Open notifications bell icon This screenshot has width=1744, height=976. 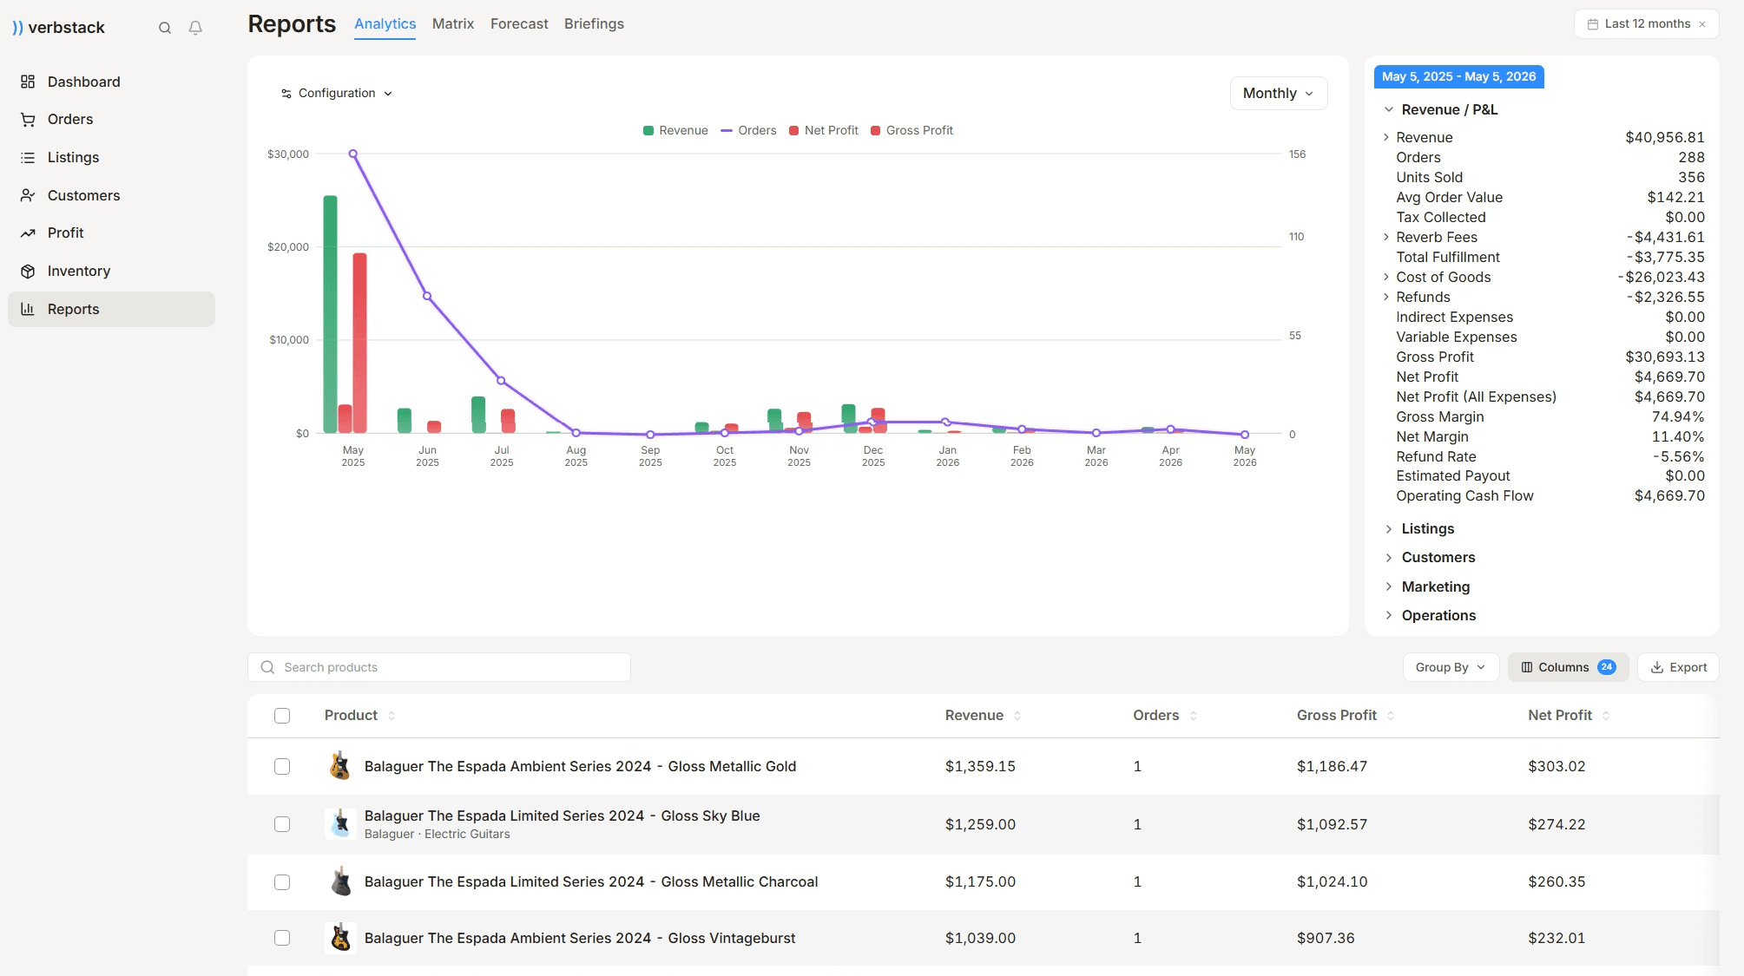195,28
